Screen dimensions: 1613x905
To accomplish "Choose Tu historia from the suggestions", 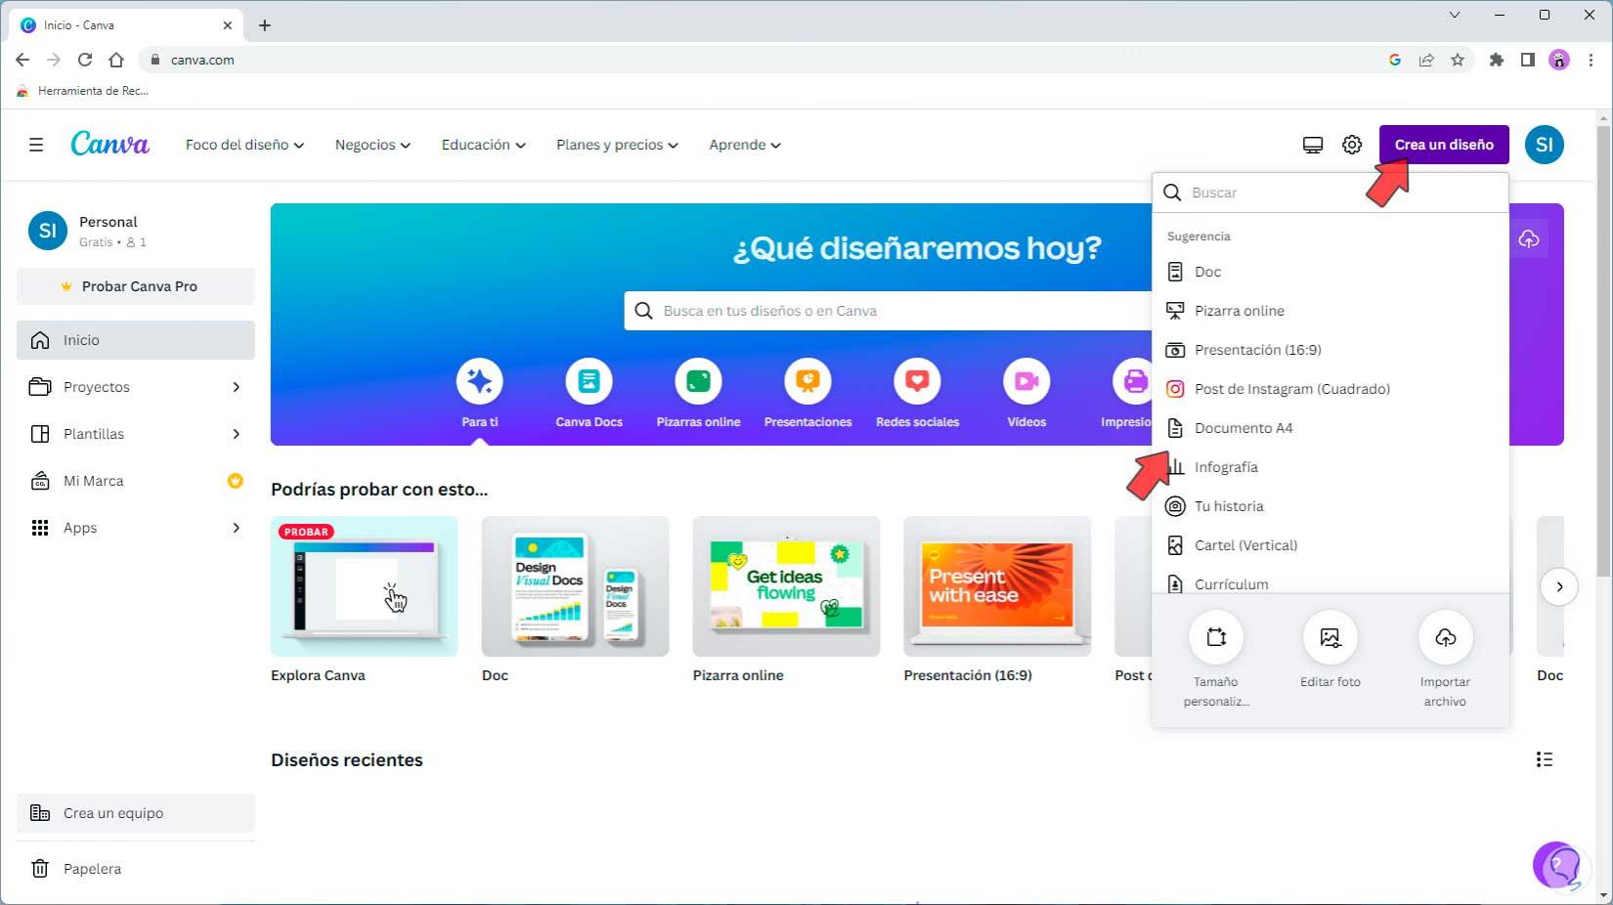I will [x=1330, y=506].
